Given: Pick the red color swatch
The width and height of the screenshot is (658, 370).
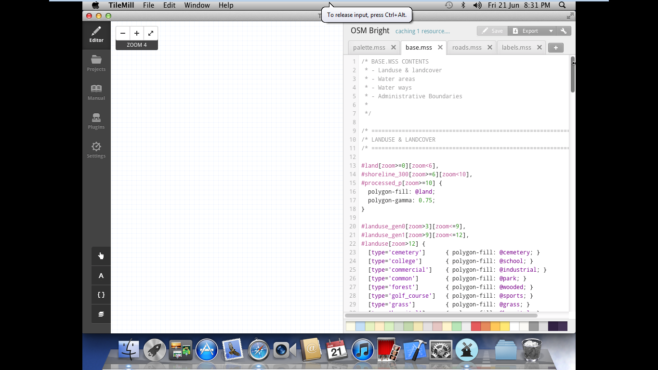Looking at the screenshot, I should [x=476, y=326].
